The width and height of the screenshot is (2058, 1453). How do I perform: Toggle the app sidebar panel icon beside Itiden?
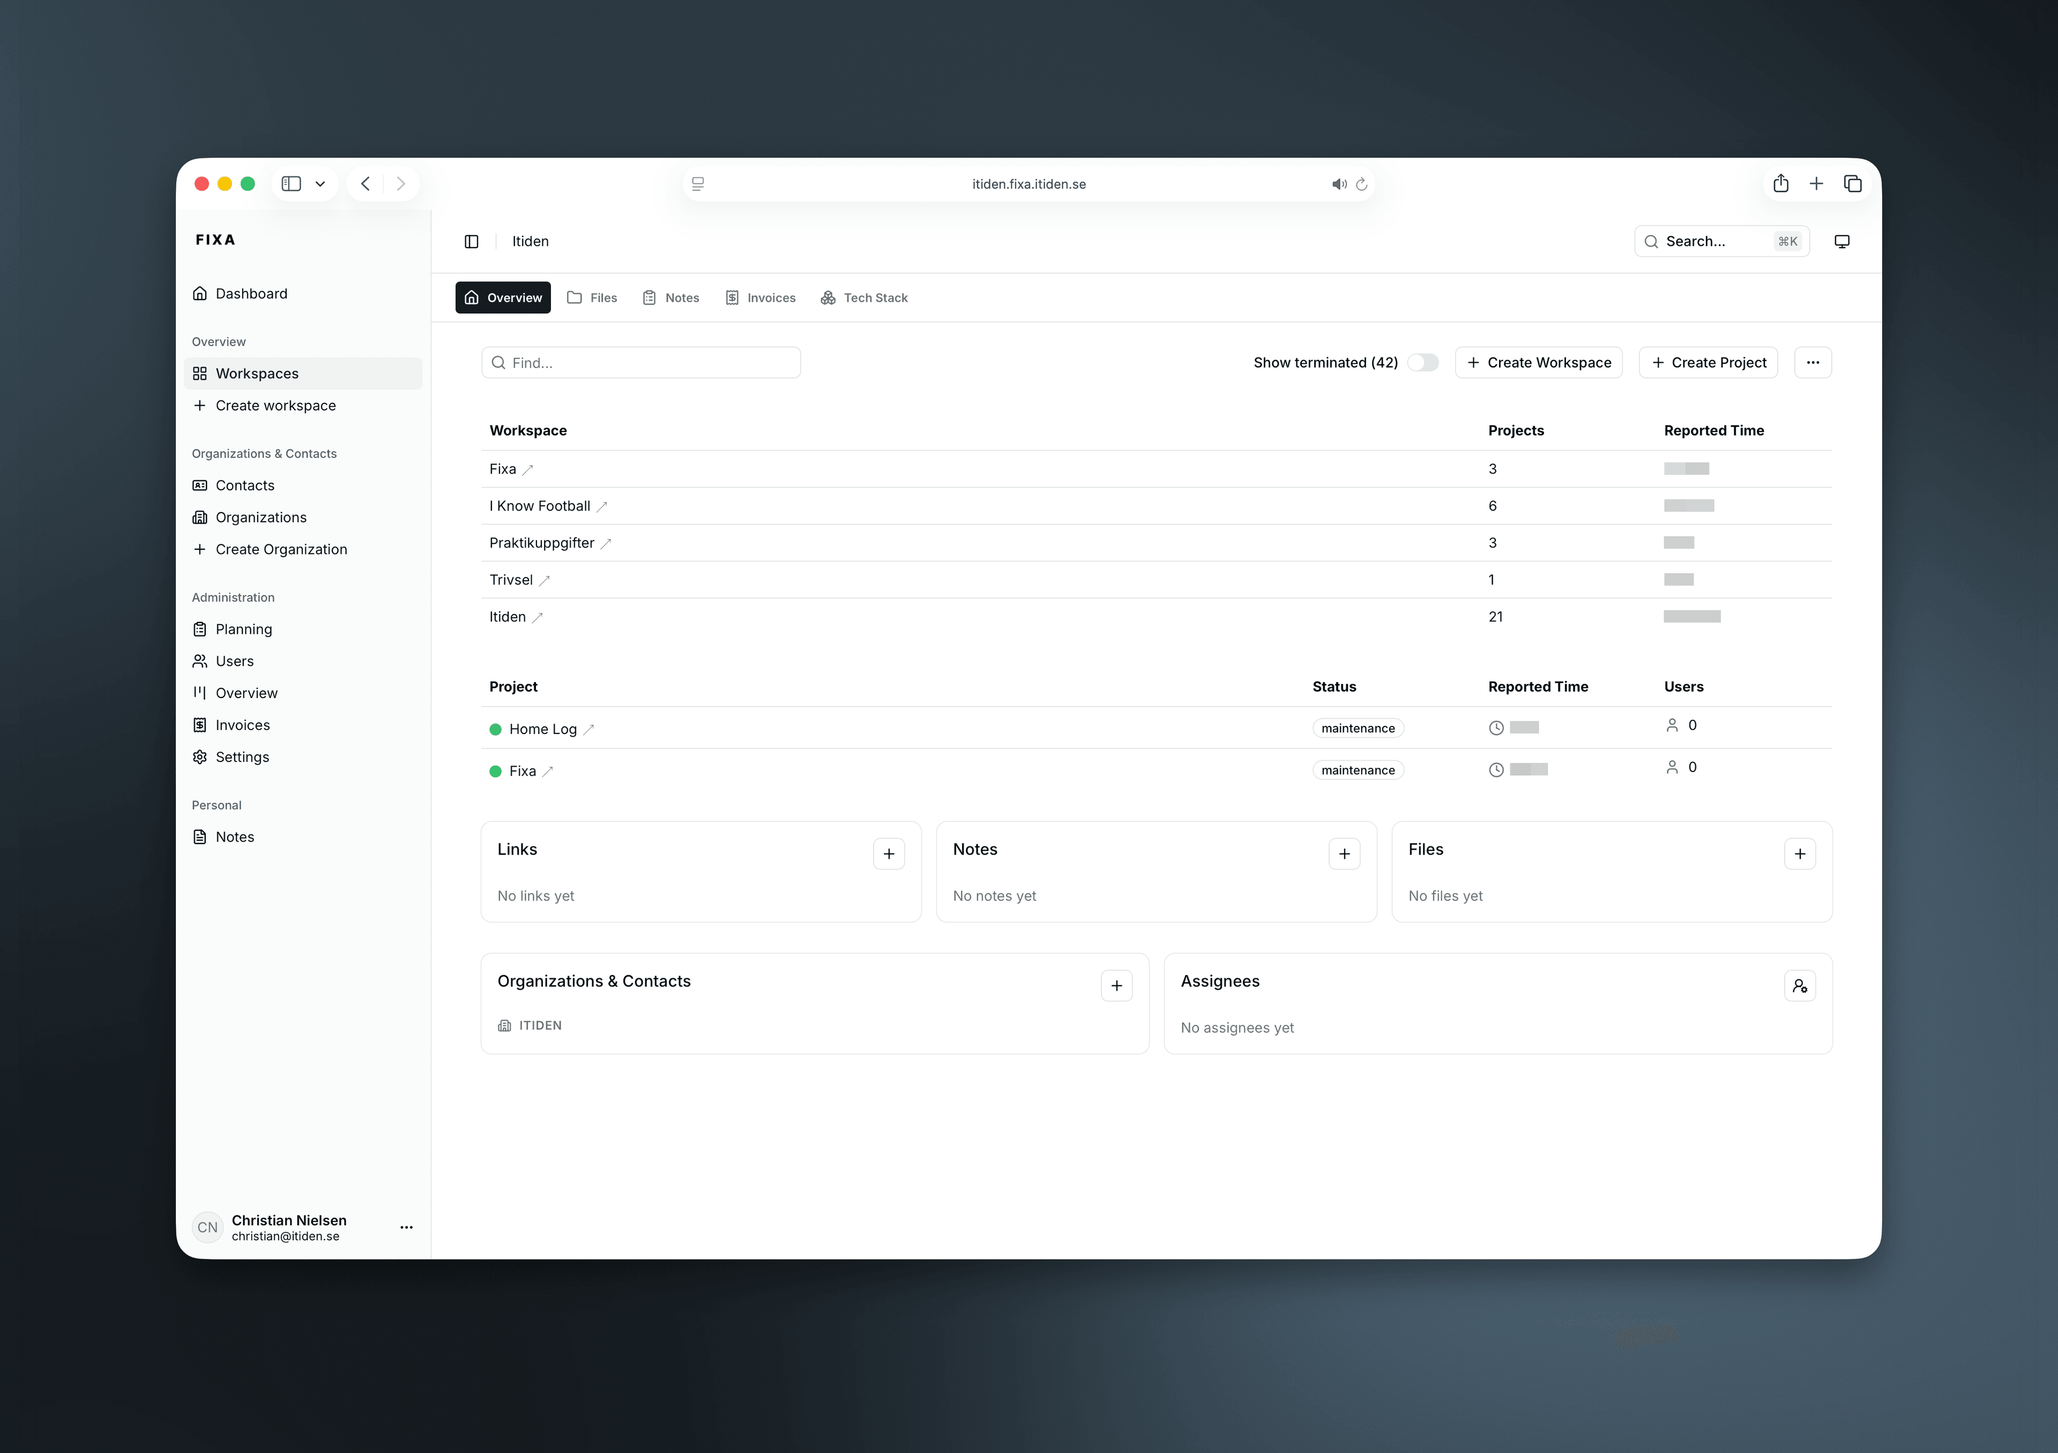click(472, 241)
